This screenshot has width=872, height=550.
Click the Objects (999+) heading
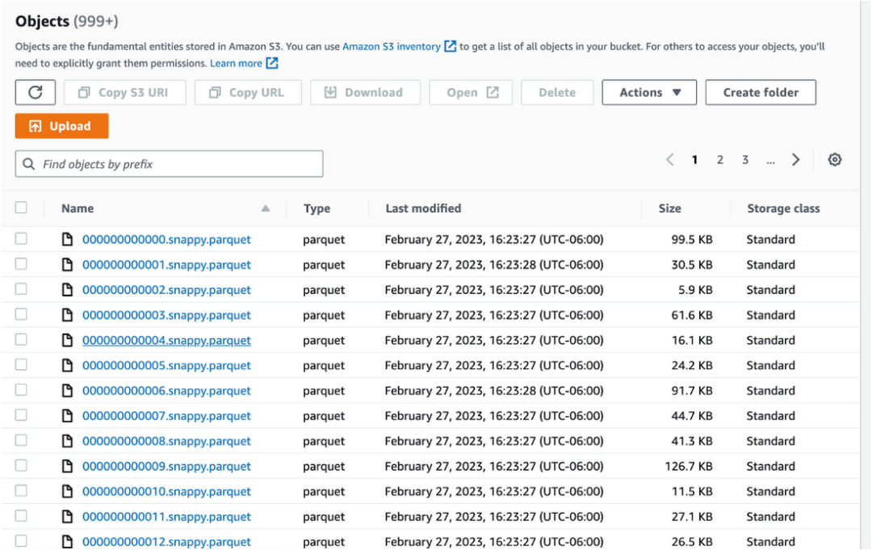[67, 21]
